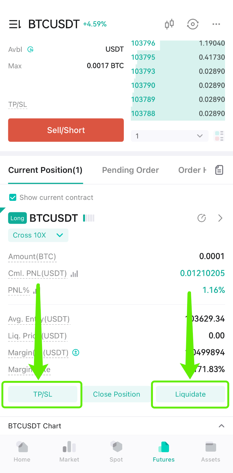Open the Cross 10X leverage dropdown

pos(38,235)
